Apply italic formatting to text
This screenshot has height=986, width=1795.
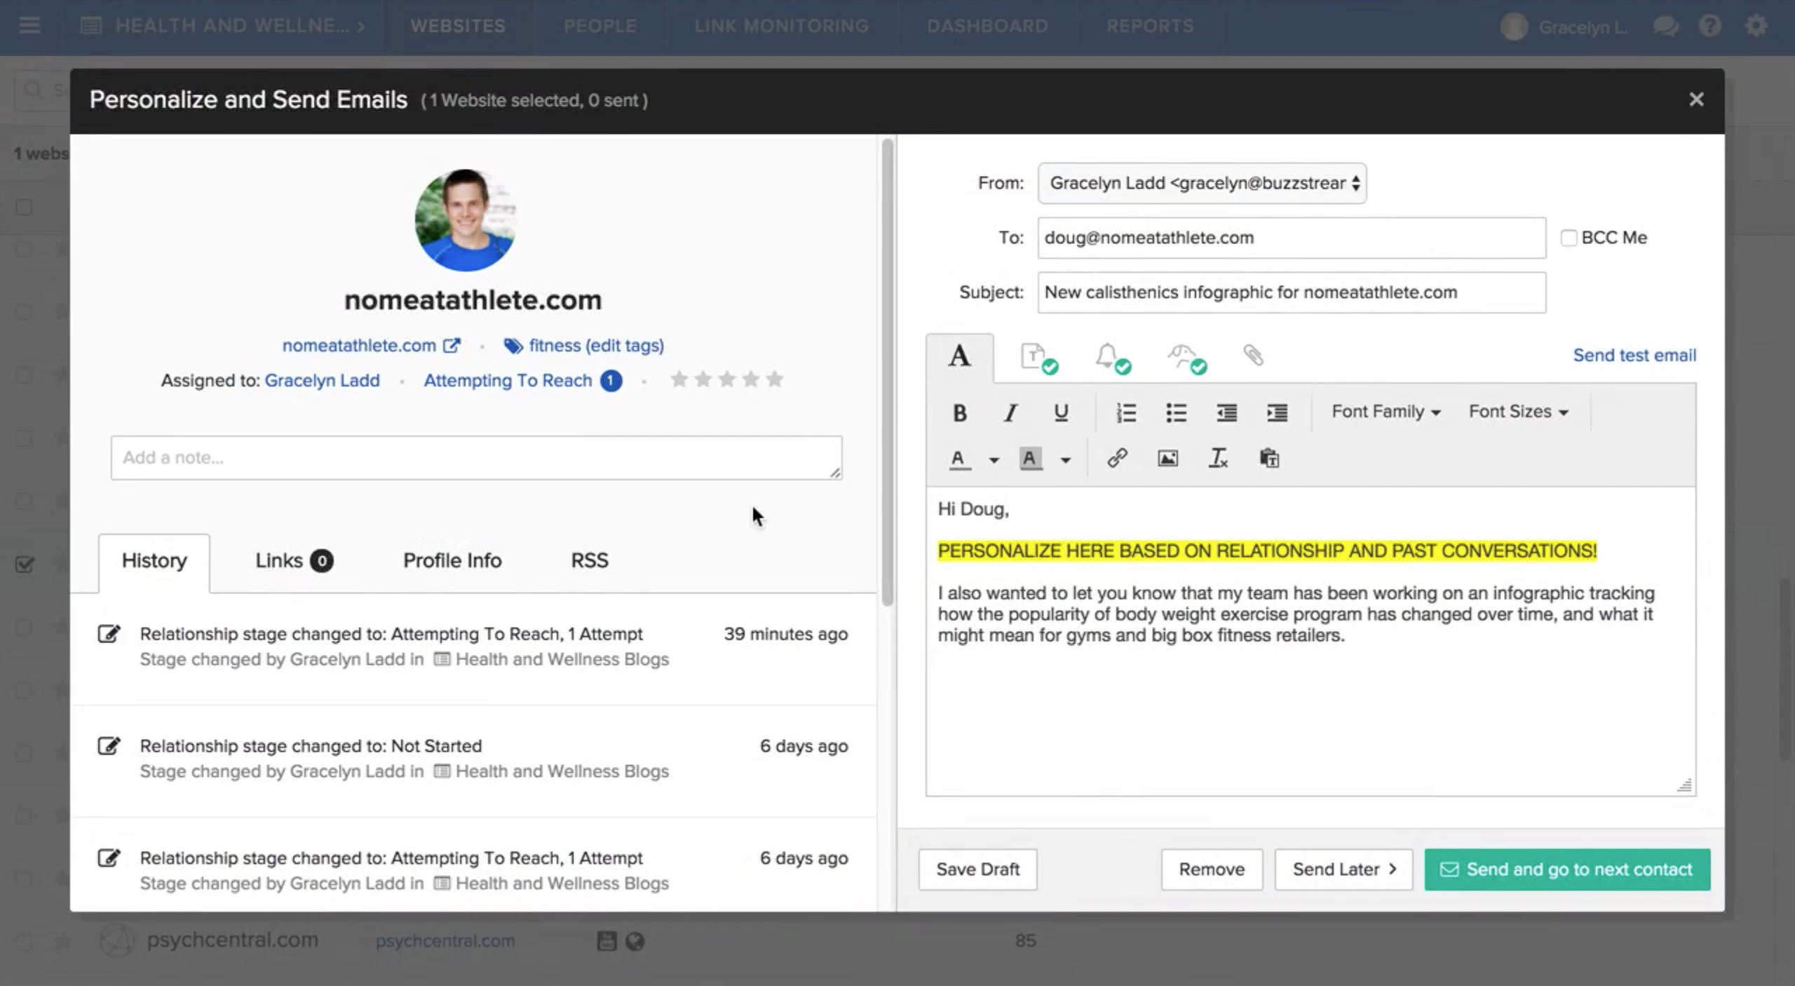pos(1010,412)
